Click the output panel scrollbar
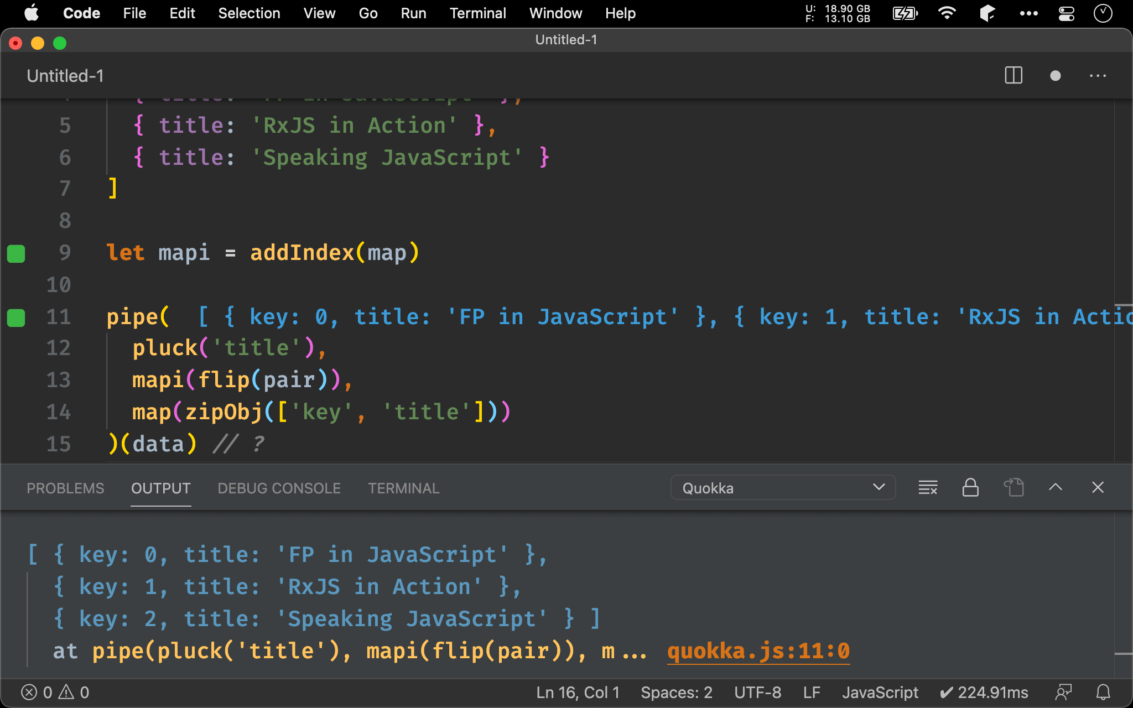The image size is (1133, 708). (1123, 595)
